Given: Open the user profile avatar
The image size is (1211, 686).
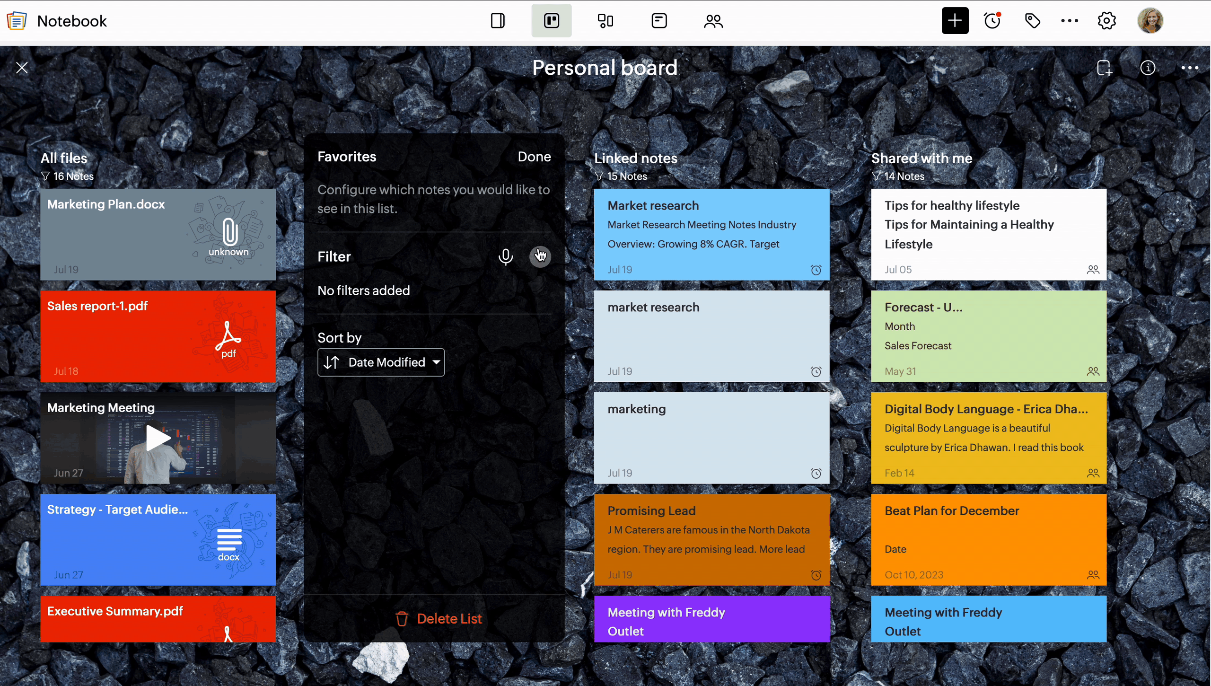Looking at the screenshot, I should point(1150,21).
